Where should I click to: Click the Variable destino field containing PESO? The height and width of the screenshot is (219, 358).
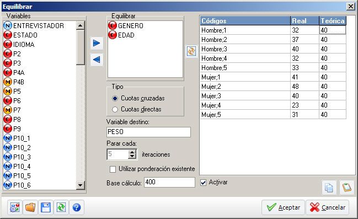click(x=148, y=132)
